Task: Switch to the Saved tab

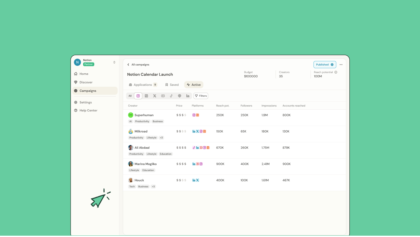Action: click(172, 85)
